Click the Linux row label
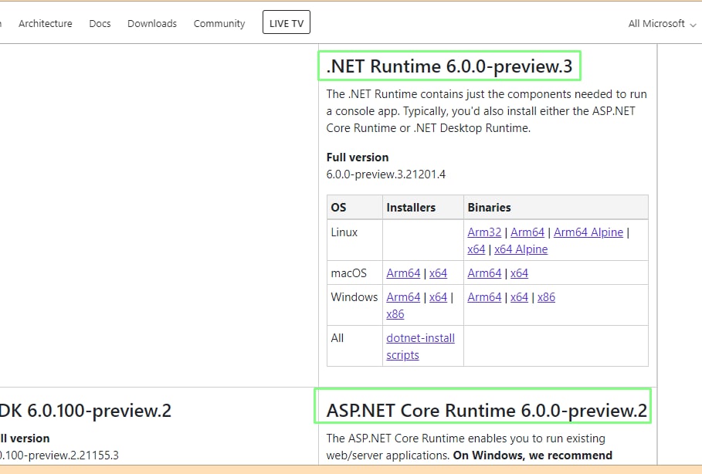Screen dimensions: 702x474 tap(344, 232)
